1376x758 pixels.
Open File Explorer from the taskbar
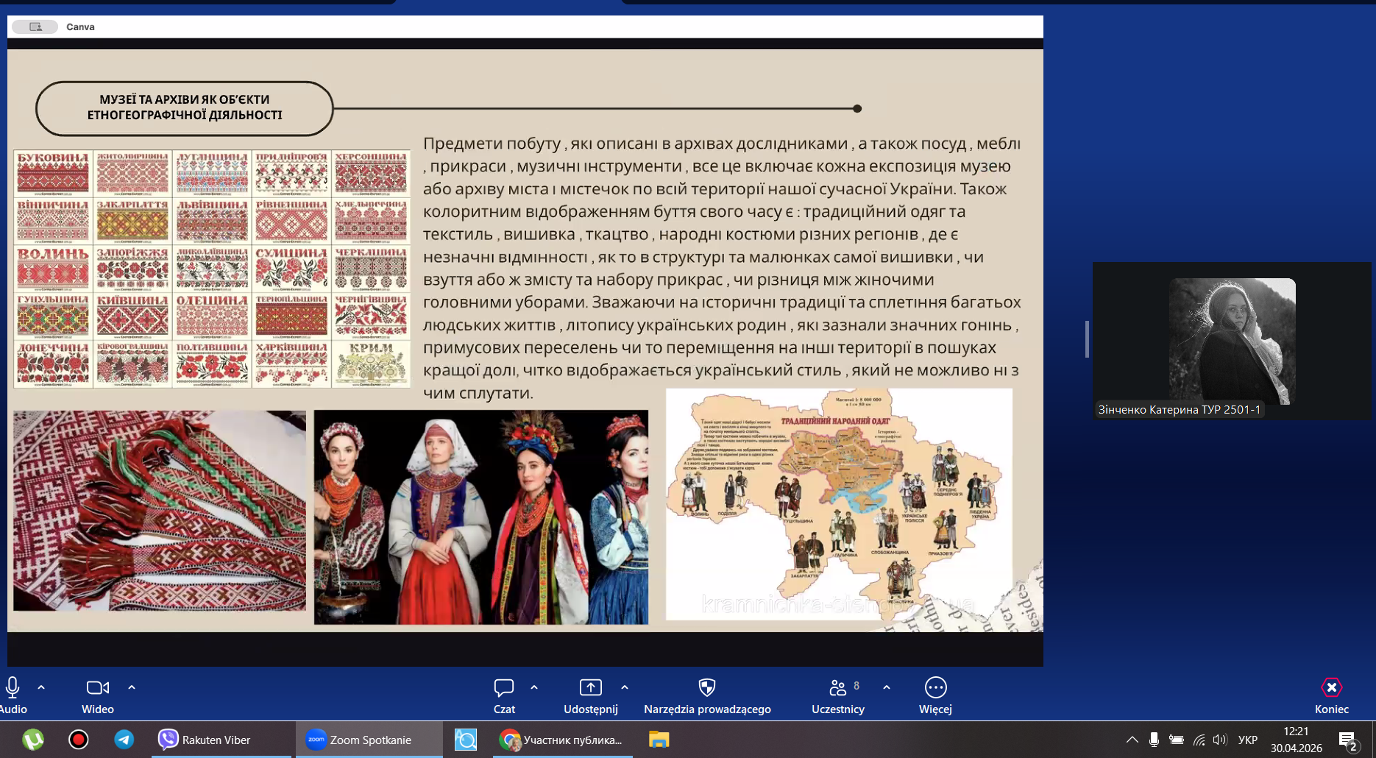click(659, 740)
